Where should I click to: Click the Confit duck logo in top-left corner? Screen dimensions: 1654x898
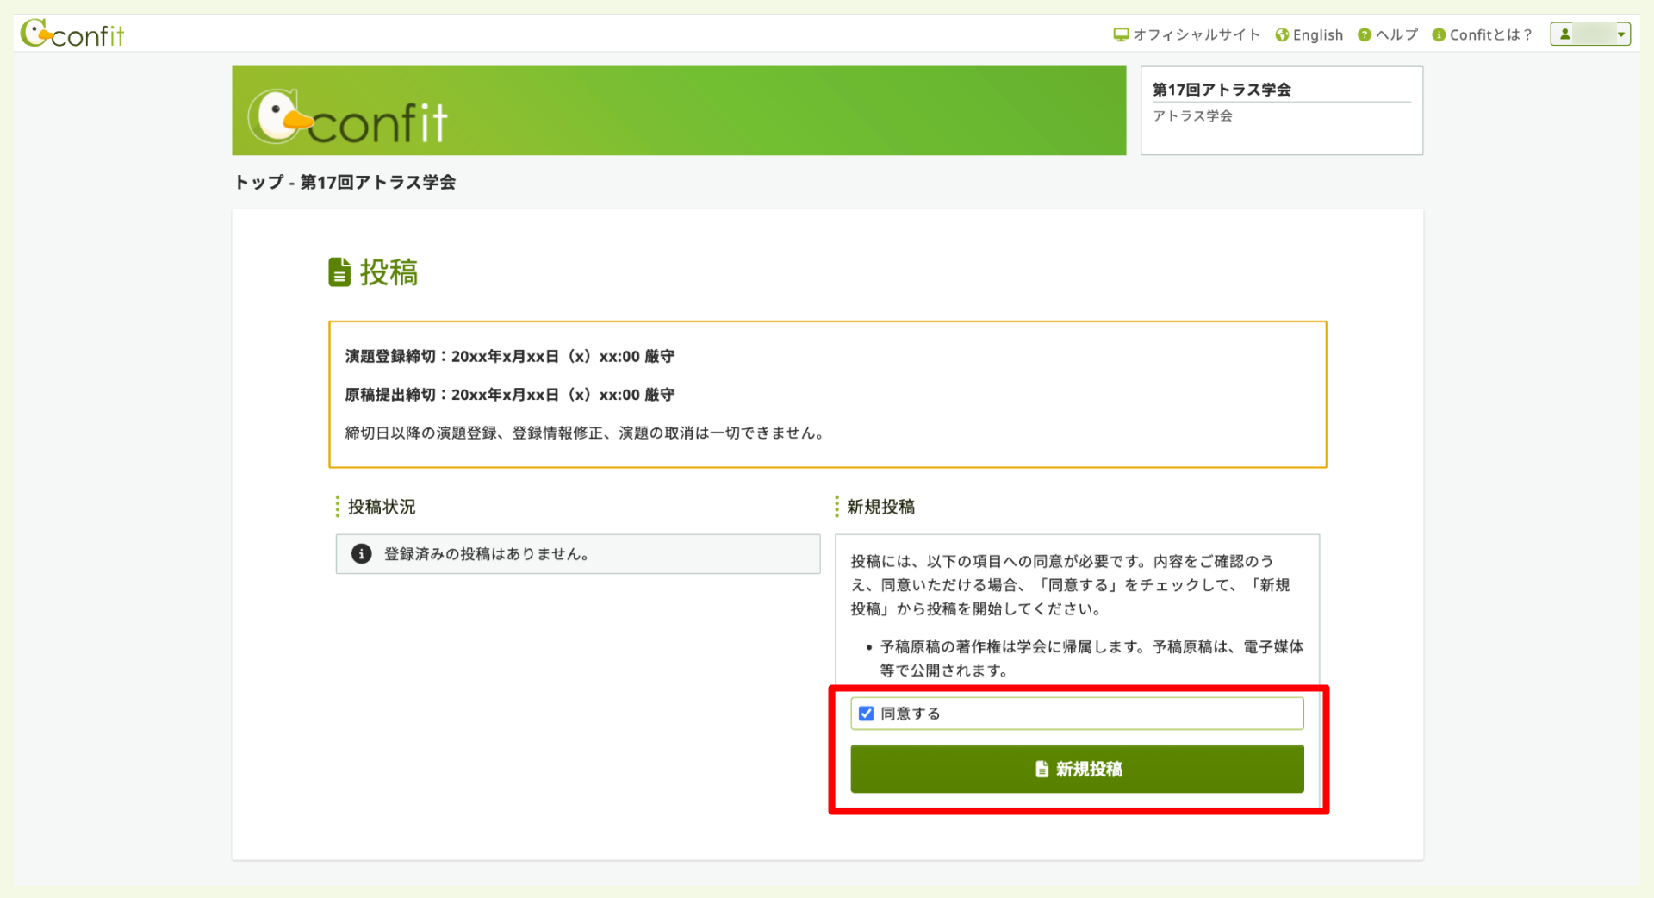(x=34, y=34)
